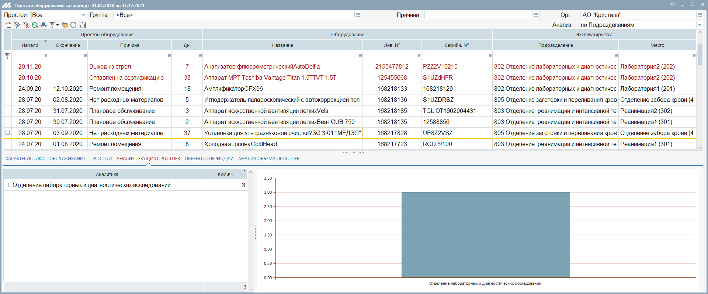
Task: Click the main table vertical scrollbar thumb
Action: [x=700, y=54]
